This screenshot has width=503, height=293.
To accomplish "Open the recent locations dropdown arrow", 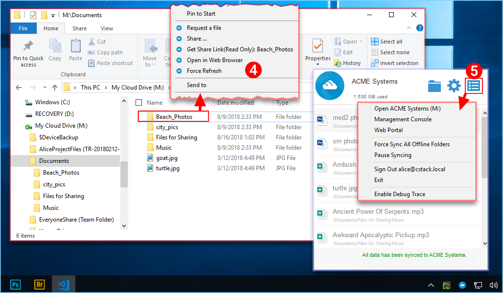I will click(x=45, y=88).
